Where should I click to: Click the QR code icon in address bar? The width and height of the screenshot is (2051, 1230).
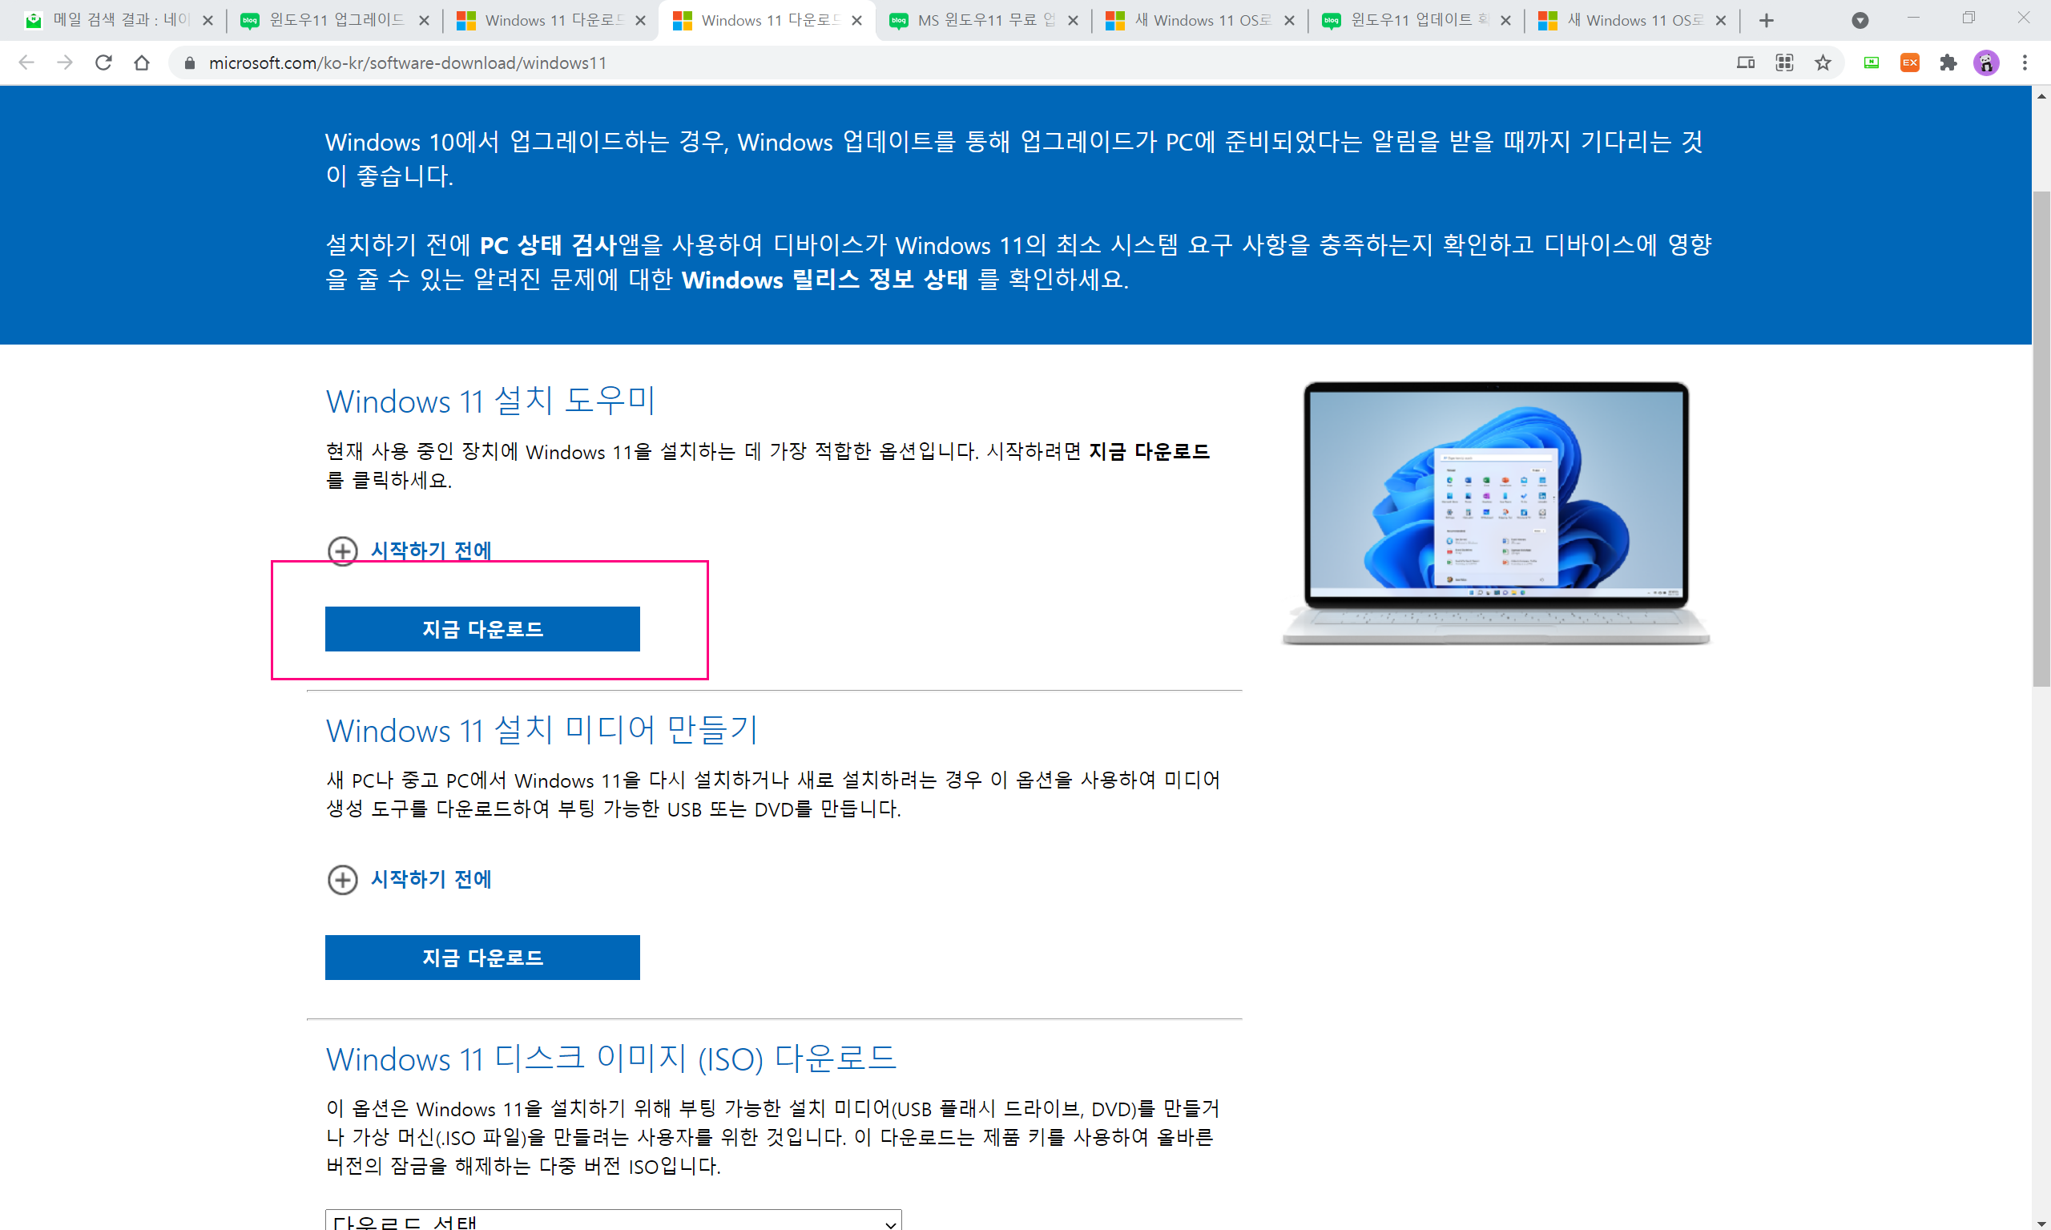point(1783,63)
